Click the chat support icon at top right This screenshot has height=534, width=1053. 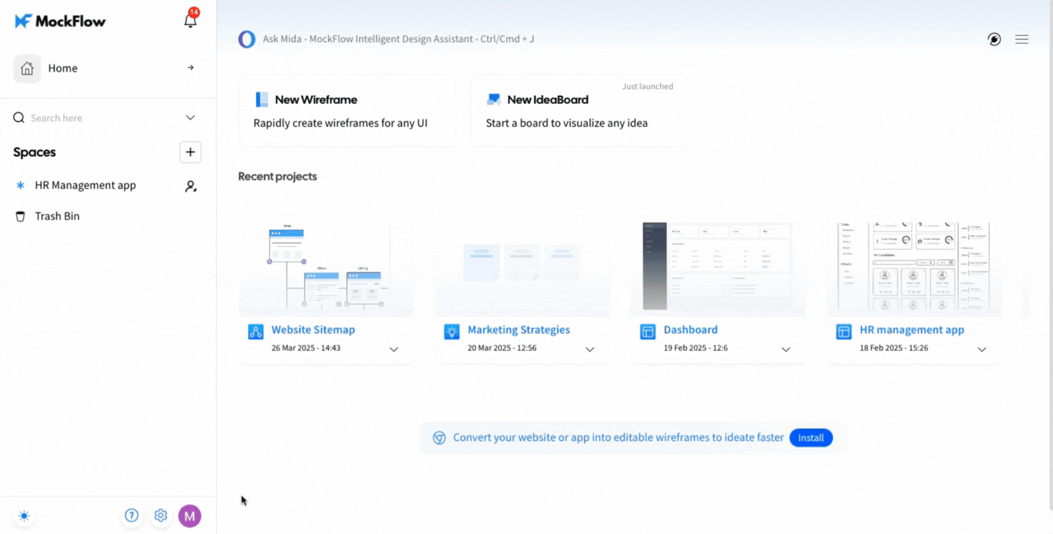tap(994, 39)
